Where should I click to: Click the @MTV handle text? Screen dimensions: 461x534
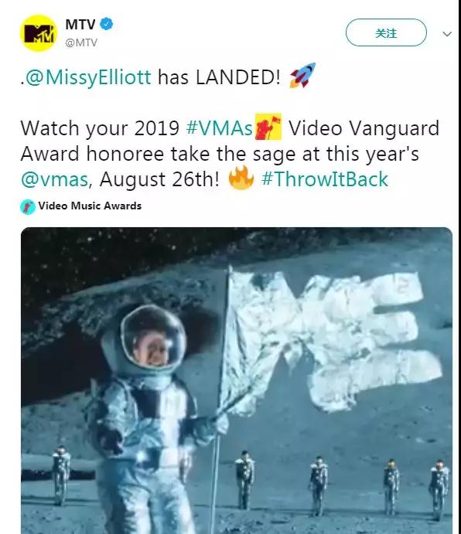[x=81, y=43]
